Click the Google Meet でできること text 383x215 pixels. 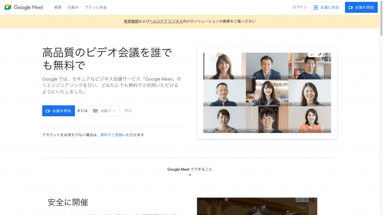[x=190, y=169]
